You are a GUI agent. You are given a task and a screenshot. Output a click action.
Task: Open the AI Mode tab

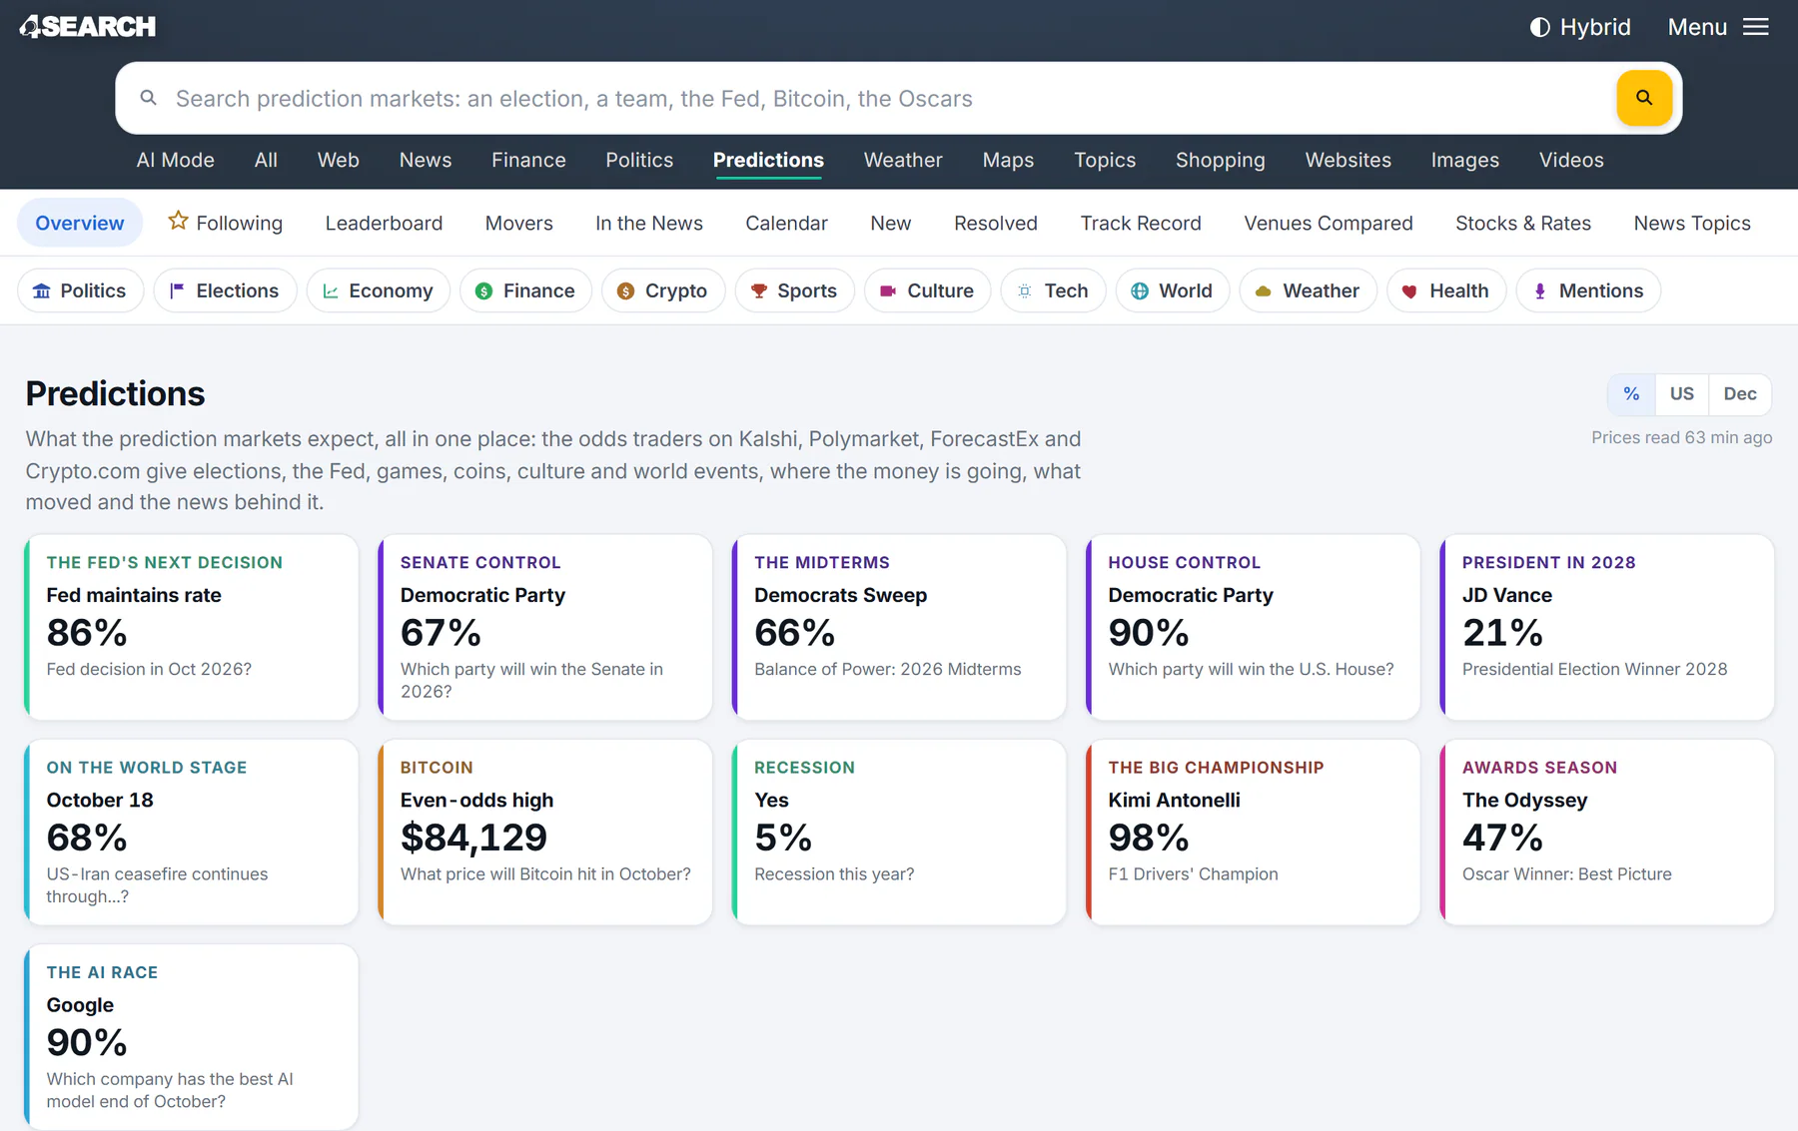(x=176, y=160)
